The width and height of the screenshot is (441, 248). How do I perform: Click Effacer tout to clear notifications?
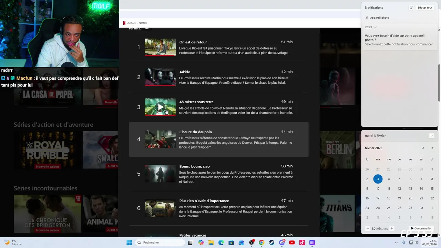pyautogui.click(x=425, y=8)
